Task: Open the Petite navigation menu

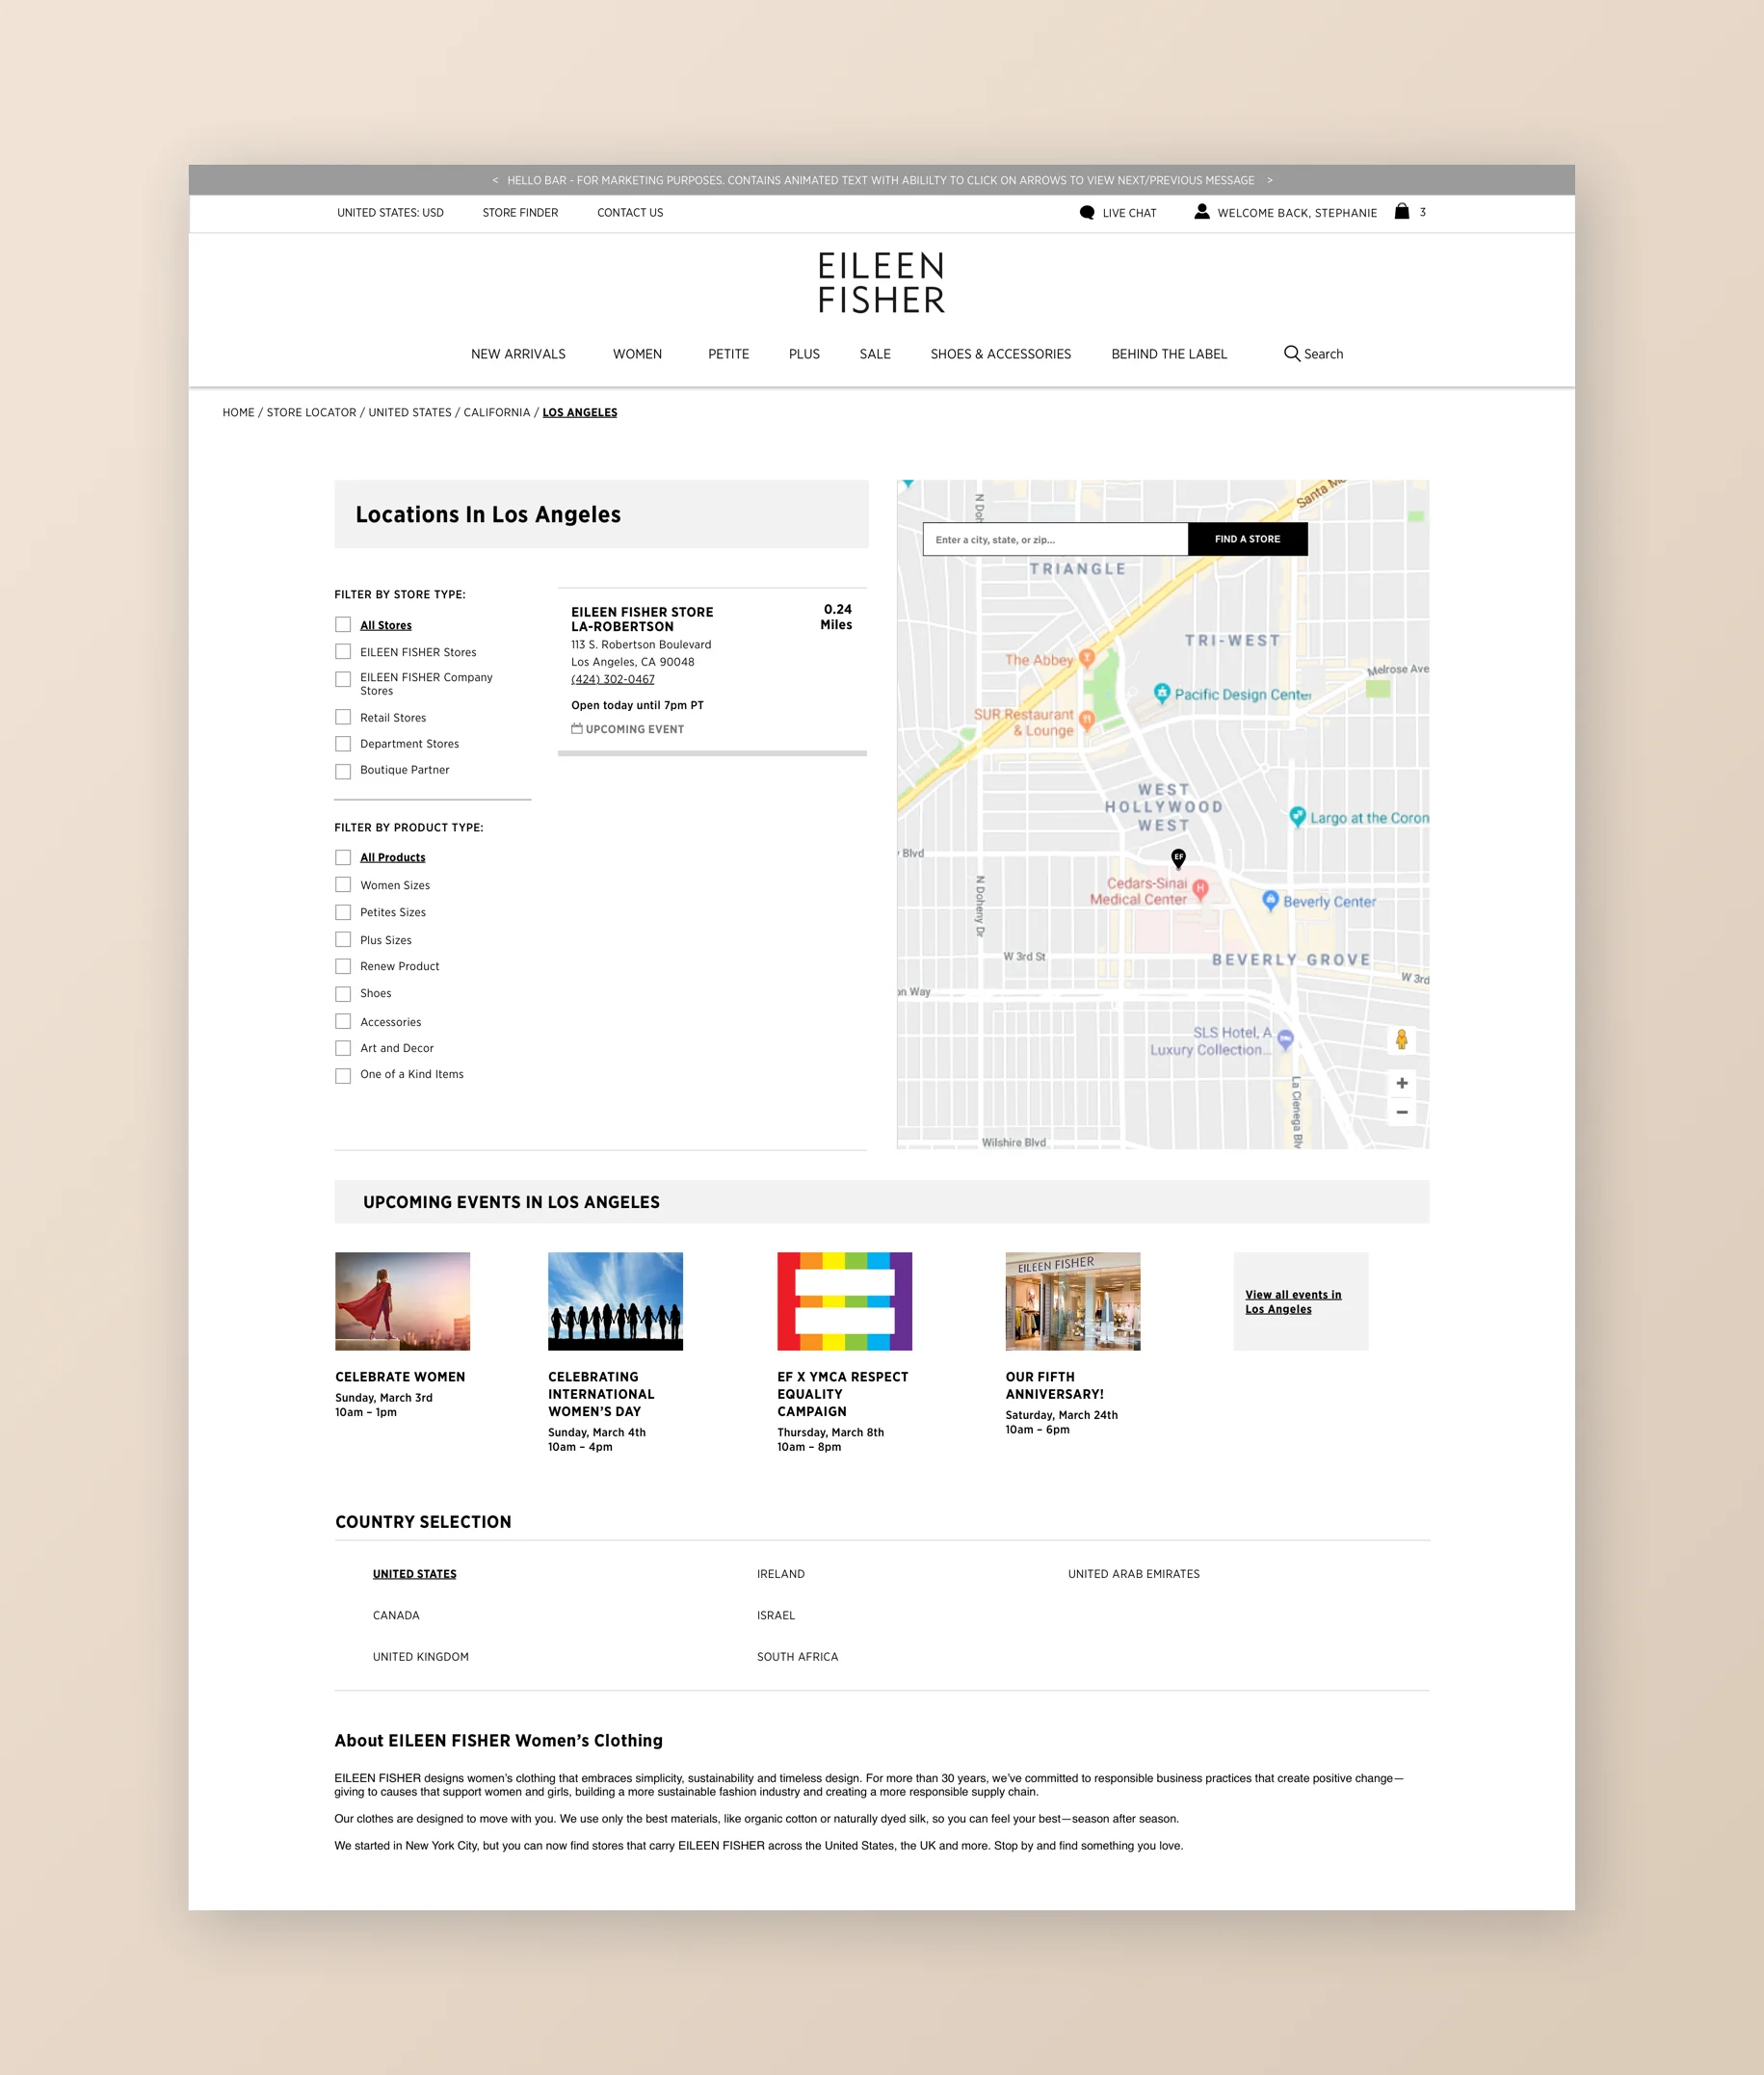Action: point(728,354)
